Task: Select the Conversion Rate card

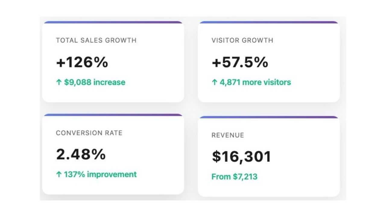Action: coord(113,154)
